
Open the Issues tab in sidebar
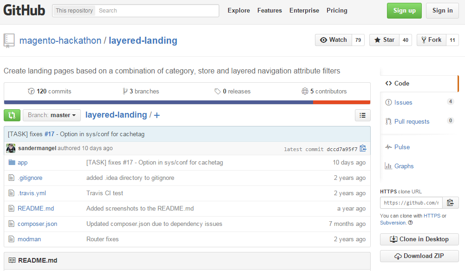[403, 102]
